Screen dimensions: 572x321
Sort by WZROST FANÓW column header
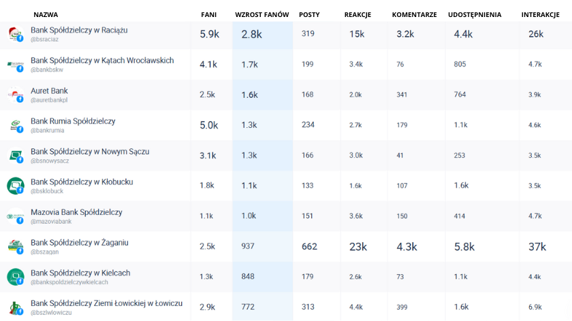(x=262, y=14)
